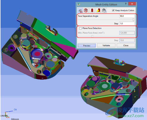Click the Face Separation Angle slider handle
Image resolution: width=147 pixels, height=120 pixels.
[x=134, y=20]
